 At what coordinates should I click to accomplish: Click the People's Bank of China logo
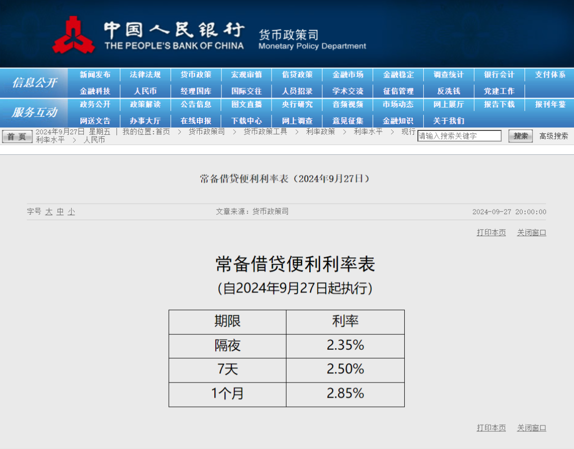point(73,35)
